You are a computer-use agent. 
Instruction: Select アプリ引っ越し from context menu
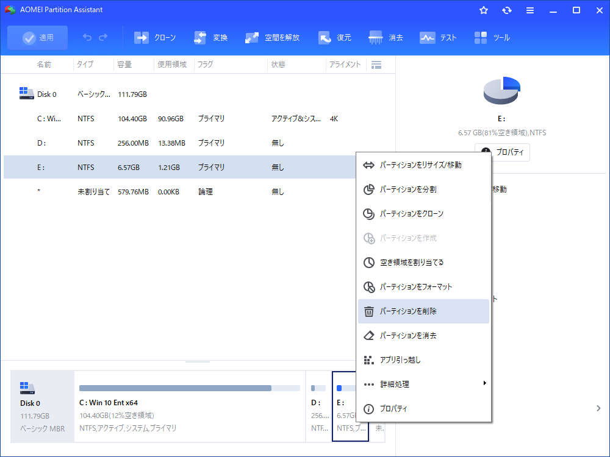click(424, 360)
